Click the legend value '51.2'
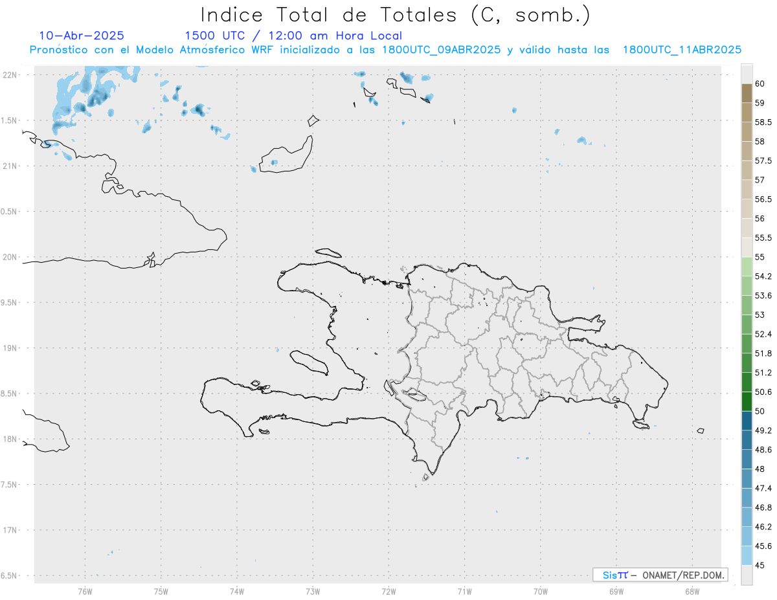Screen dimensions: 777x600 click(x=763, y=372)
